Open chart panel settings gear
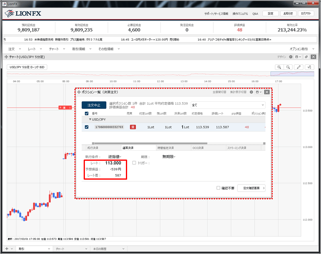The width and height of the screenshot is (321, 254). [291, 57]
